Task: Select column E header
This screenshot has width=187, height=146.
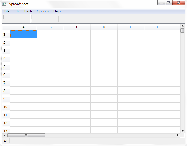Action: [131, 27]
